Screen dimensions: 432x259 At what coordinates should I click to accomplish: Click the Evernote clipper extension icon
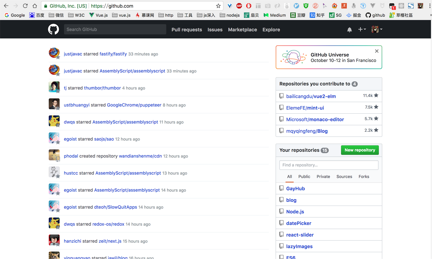point(353,6)
